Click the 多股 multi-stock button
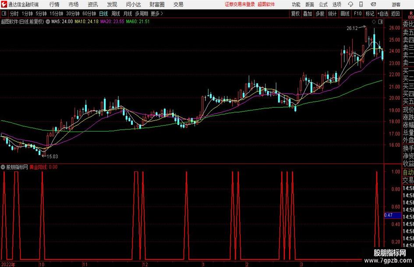Viewport: 414px width, 267px height. [x=320, y=14]
